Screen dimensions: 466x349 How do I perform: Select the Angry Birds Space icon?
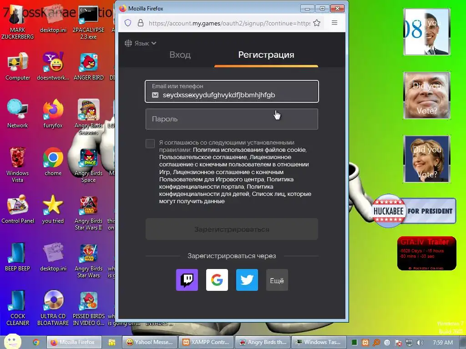pyautogui.click(x=88, y=165)
